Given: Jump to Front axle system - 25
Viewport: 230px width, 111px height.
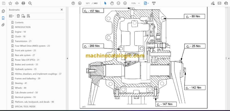Looking at the screenshot, I should [x=25, y=51].
